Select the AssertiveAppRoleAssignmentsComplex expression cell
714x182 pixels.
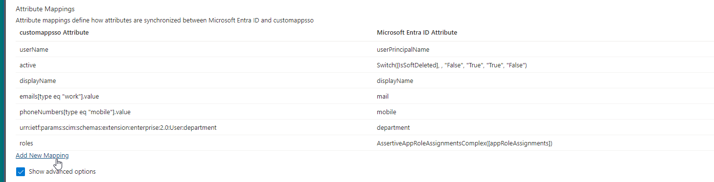click(464, 143)
